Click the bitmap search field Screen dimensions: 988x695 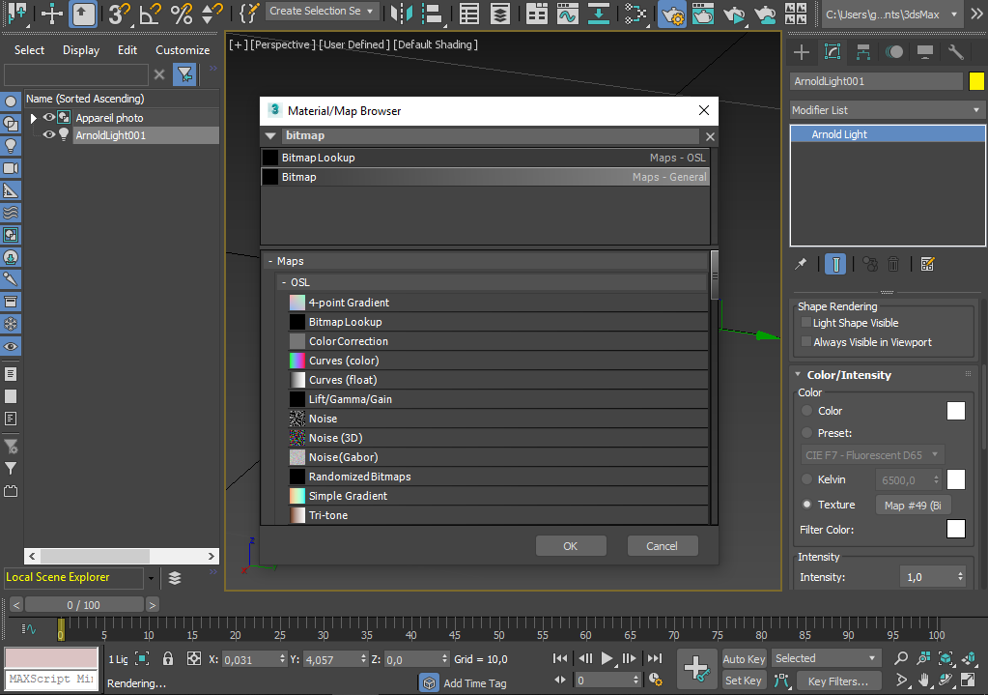pos(491,135)
